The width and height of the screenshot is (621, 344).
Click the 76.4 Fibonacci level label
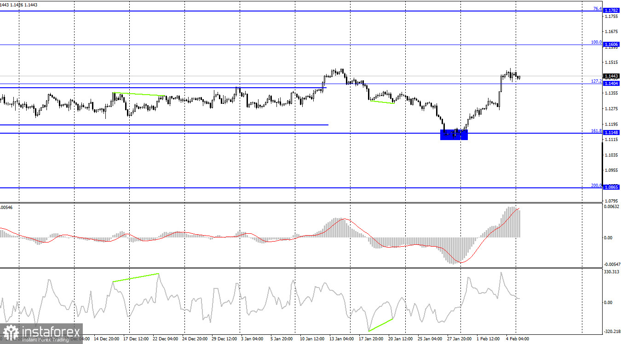pos(597,8)
